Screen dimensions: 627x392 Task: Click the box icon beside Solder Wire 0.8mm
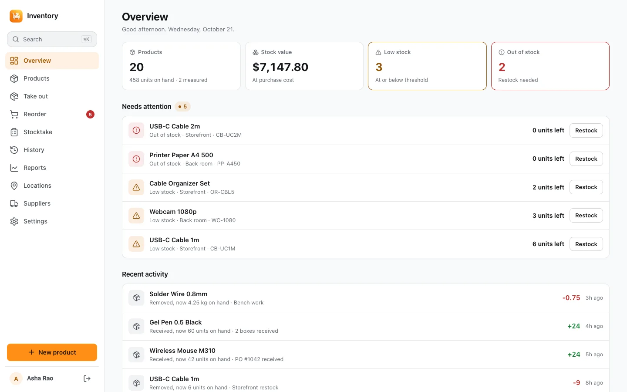point(136,298)
